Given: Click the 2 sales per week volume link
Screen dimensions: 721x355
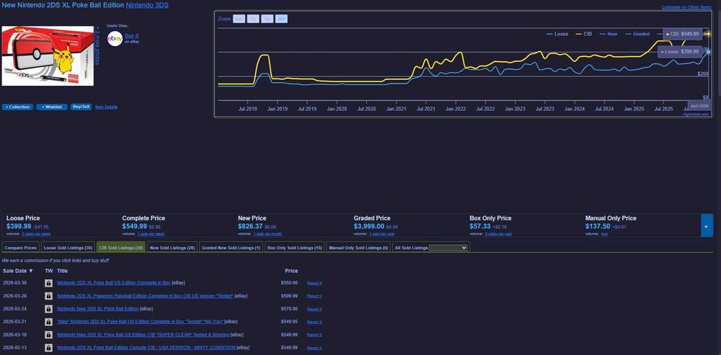Looking at the screenshot, I should [36, 234].
